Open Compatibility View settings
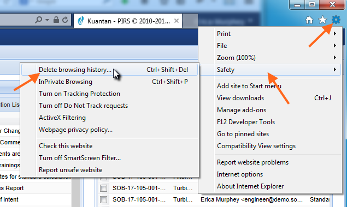The height and width of the screenshot is (207, 347). (270, 146)
